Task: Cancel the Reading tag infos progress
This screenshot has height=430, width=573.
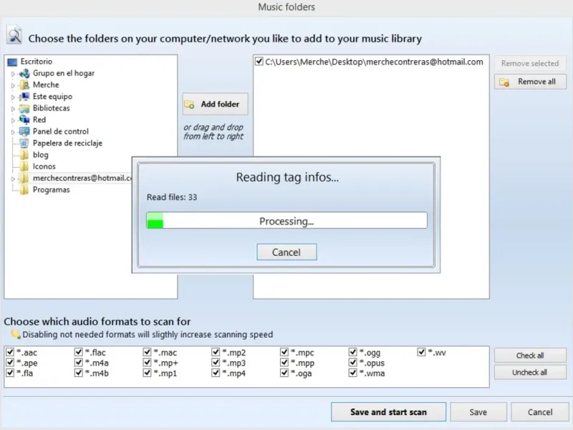Action: coord(286,252)
